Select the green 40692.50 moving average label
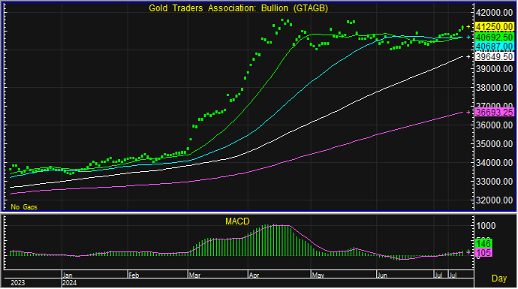518x289 pixels. [494, 37]
